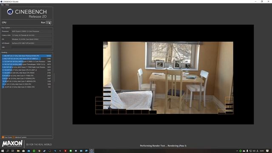Select the Ryzen 9 3900X ranking row

point(27,61)
